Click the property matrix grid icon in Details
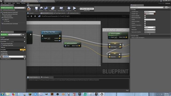Image resolution: width=171 pixels, height=96 pixels. click(166, 7)
